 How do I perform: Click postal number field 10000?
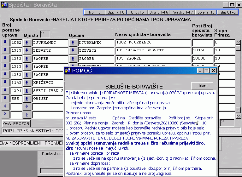point(203,59)
